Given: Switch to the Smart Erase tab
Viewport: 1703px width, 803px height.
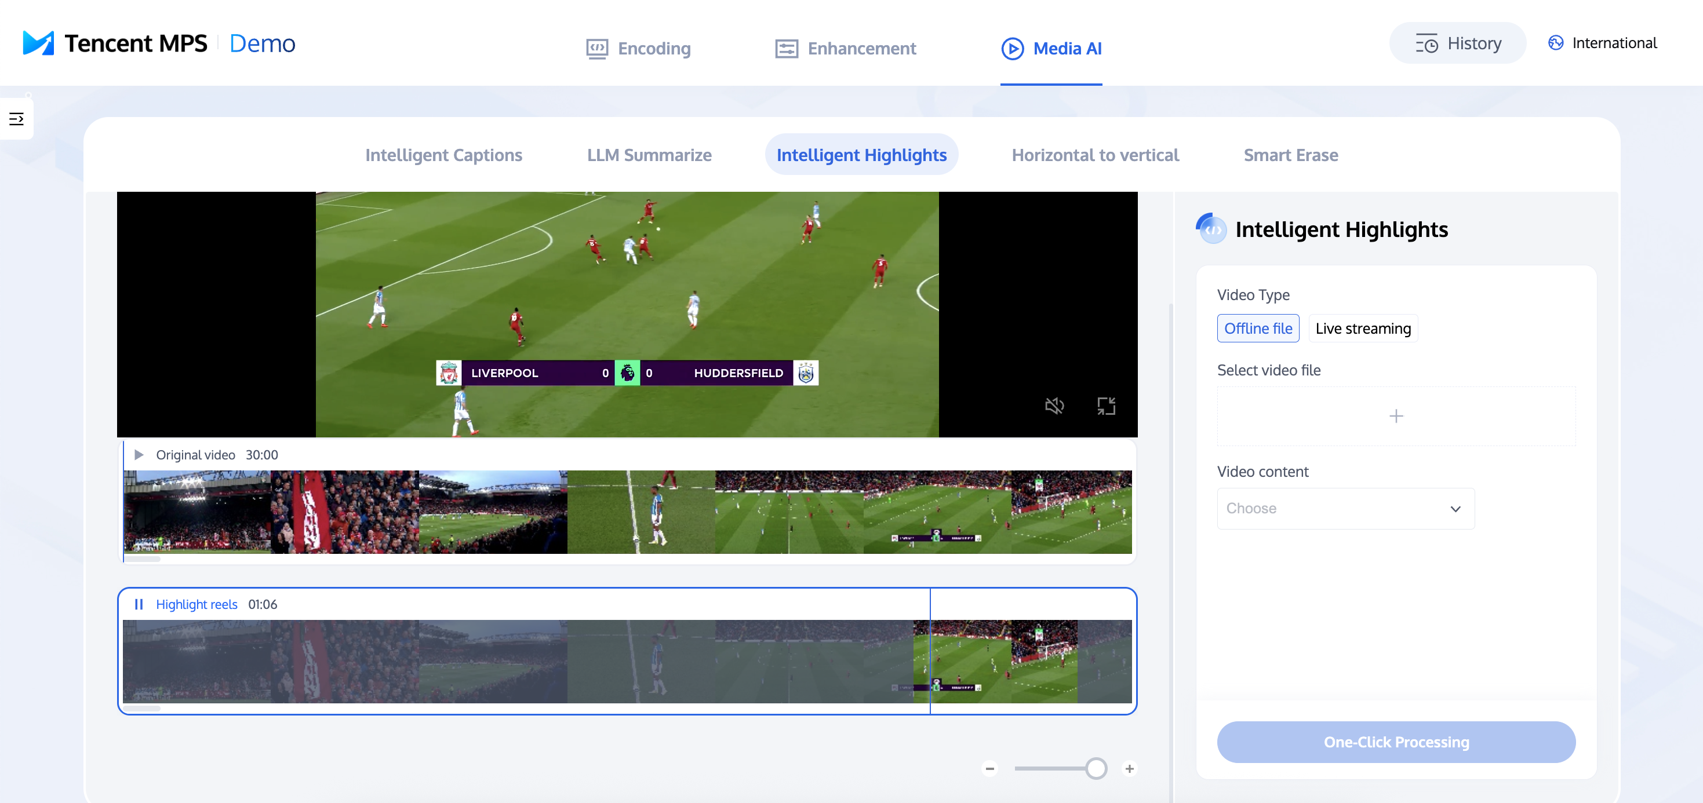Looking at the screenshot, I should pos(1290,155).
